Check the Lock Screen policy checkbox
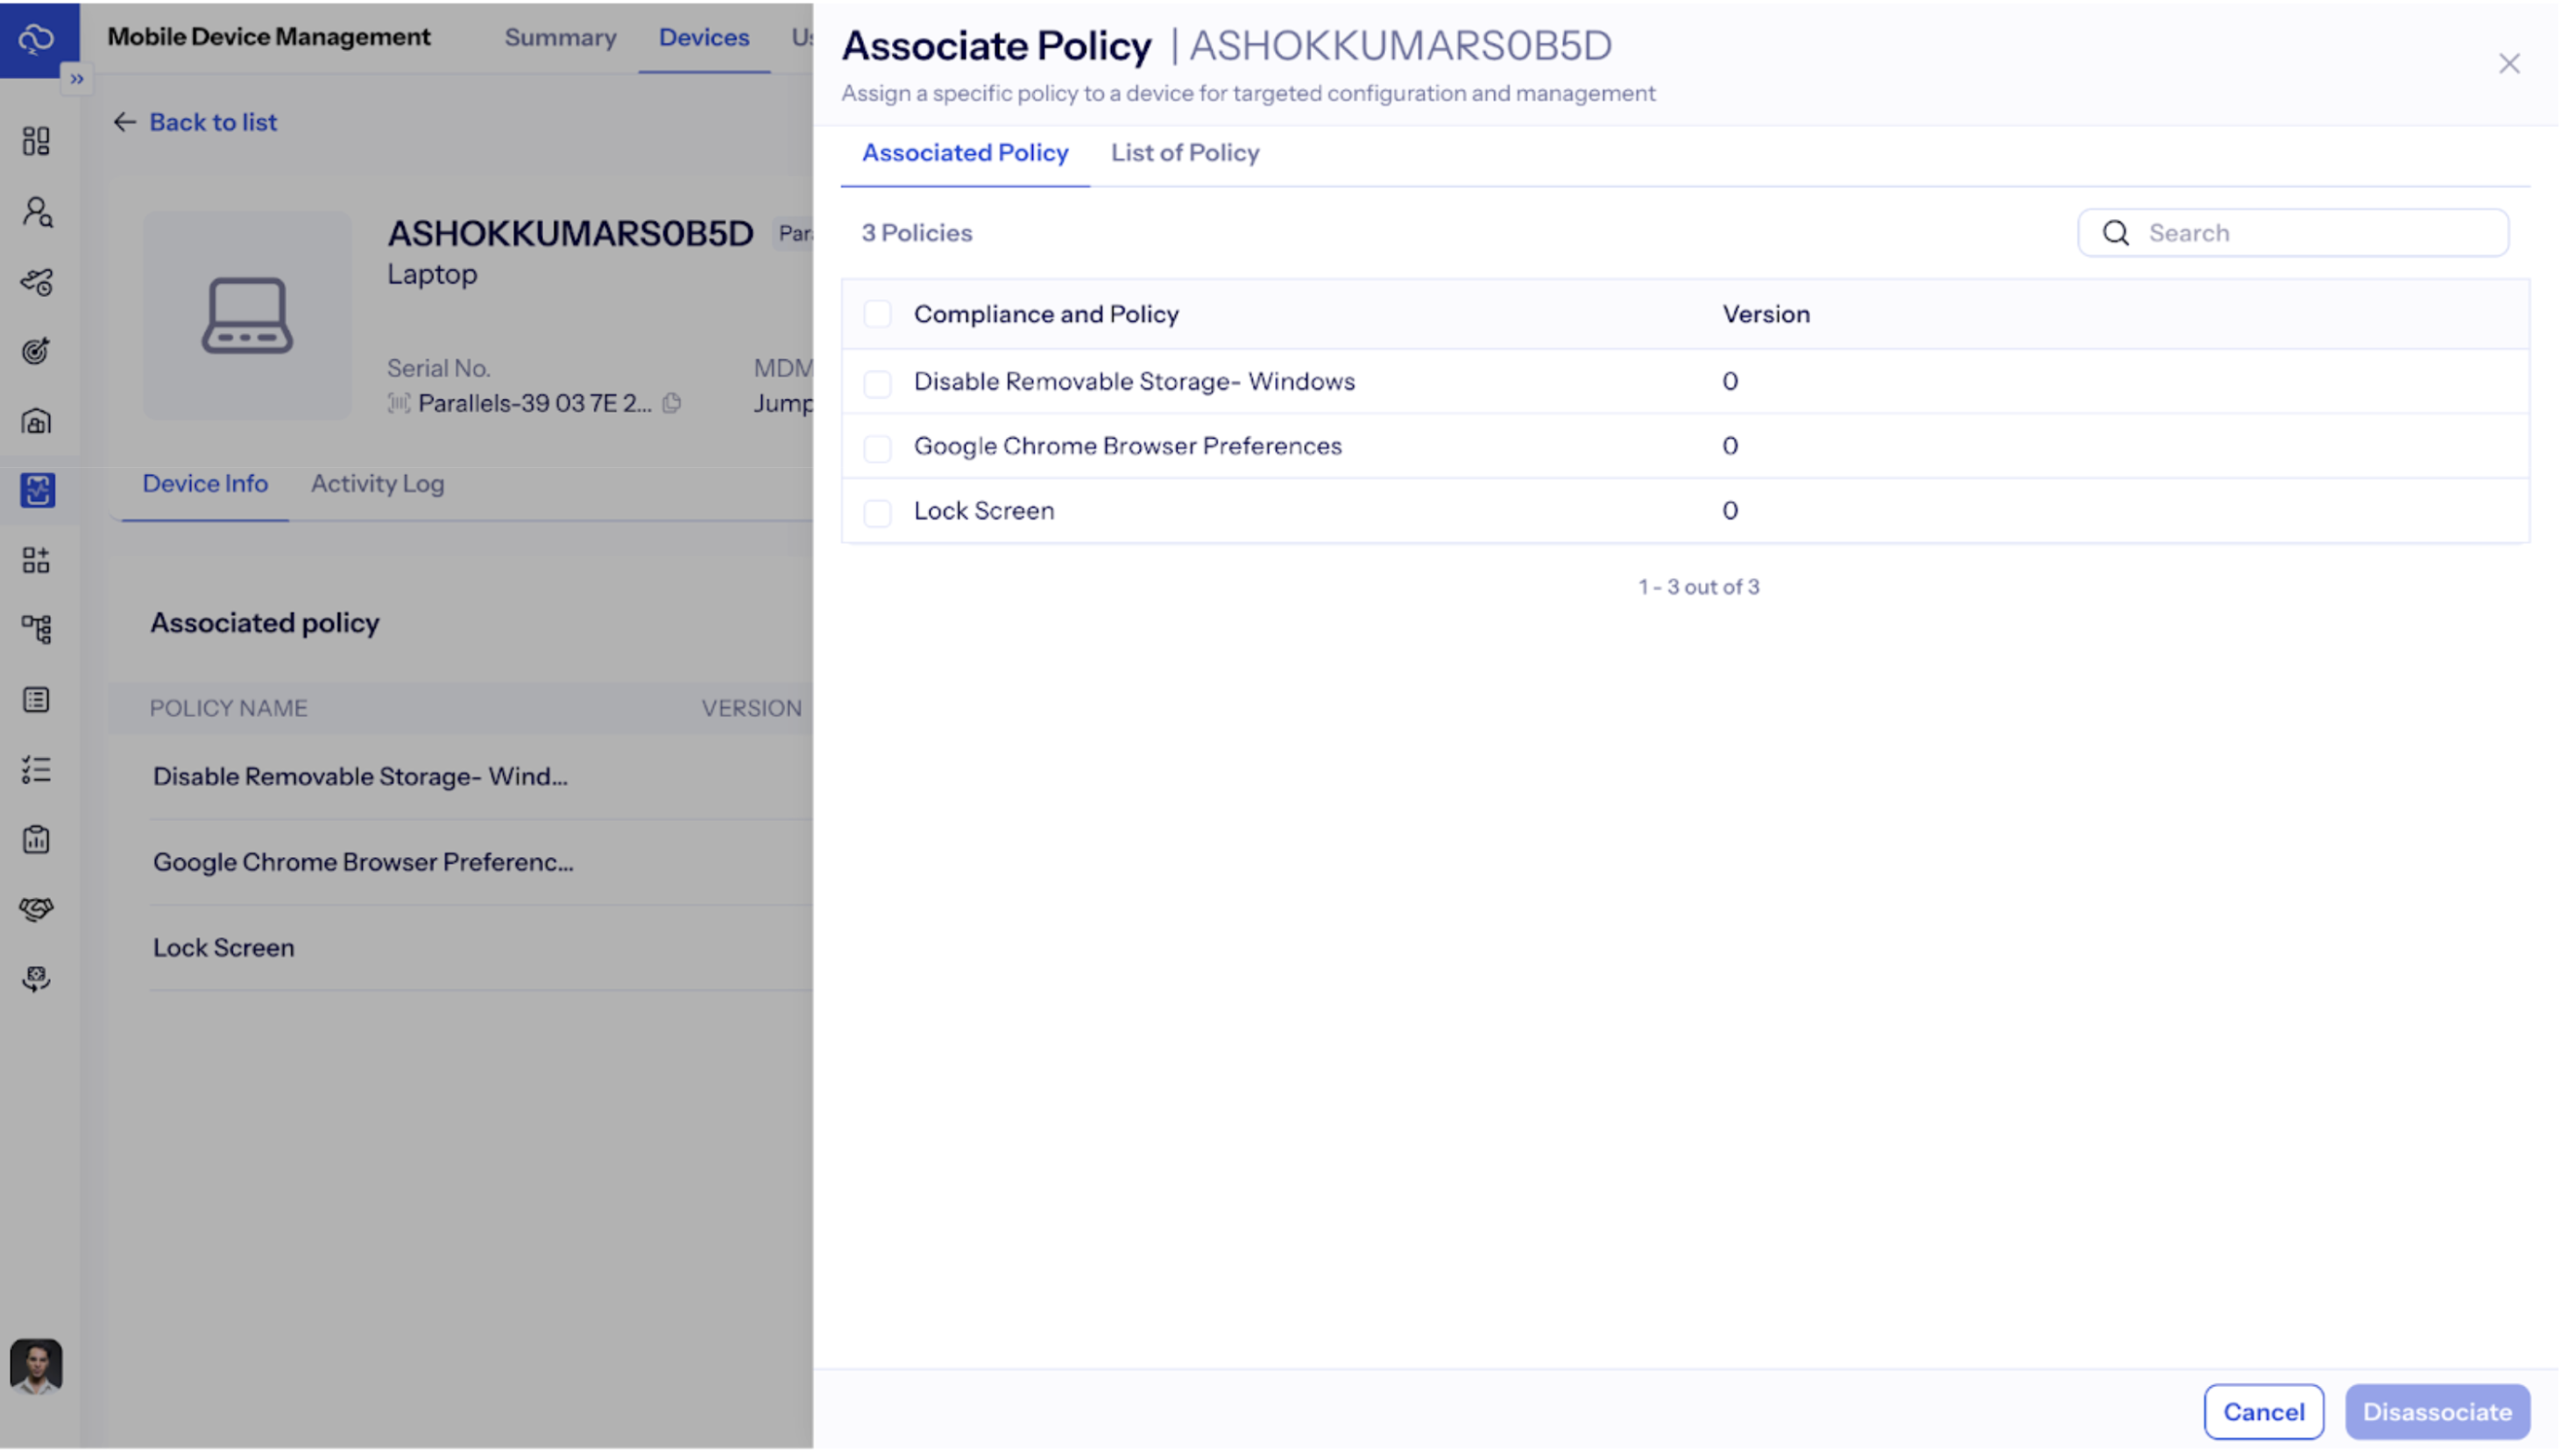Image resolution: width=2576 pixels, height=1451 pixels. [877, 512]
